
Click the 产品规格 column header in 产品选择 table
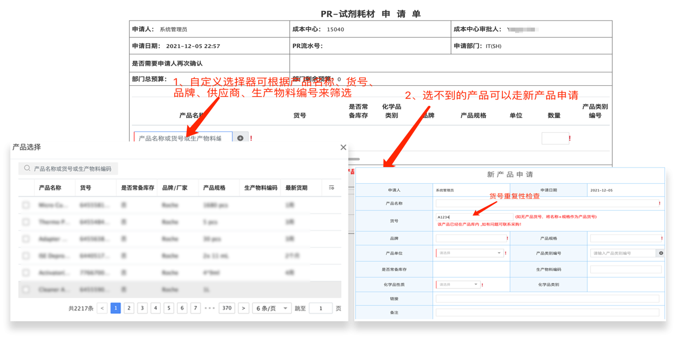tap(214, 188)
